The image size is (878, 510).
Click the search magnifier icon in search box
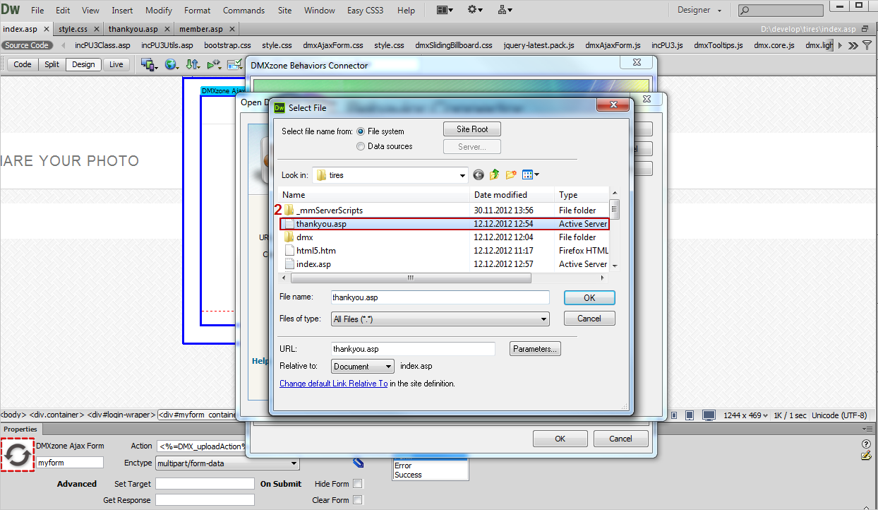pyautogui.click(x=745, y=11)
